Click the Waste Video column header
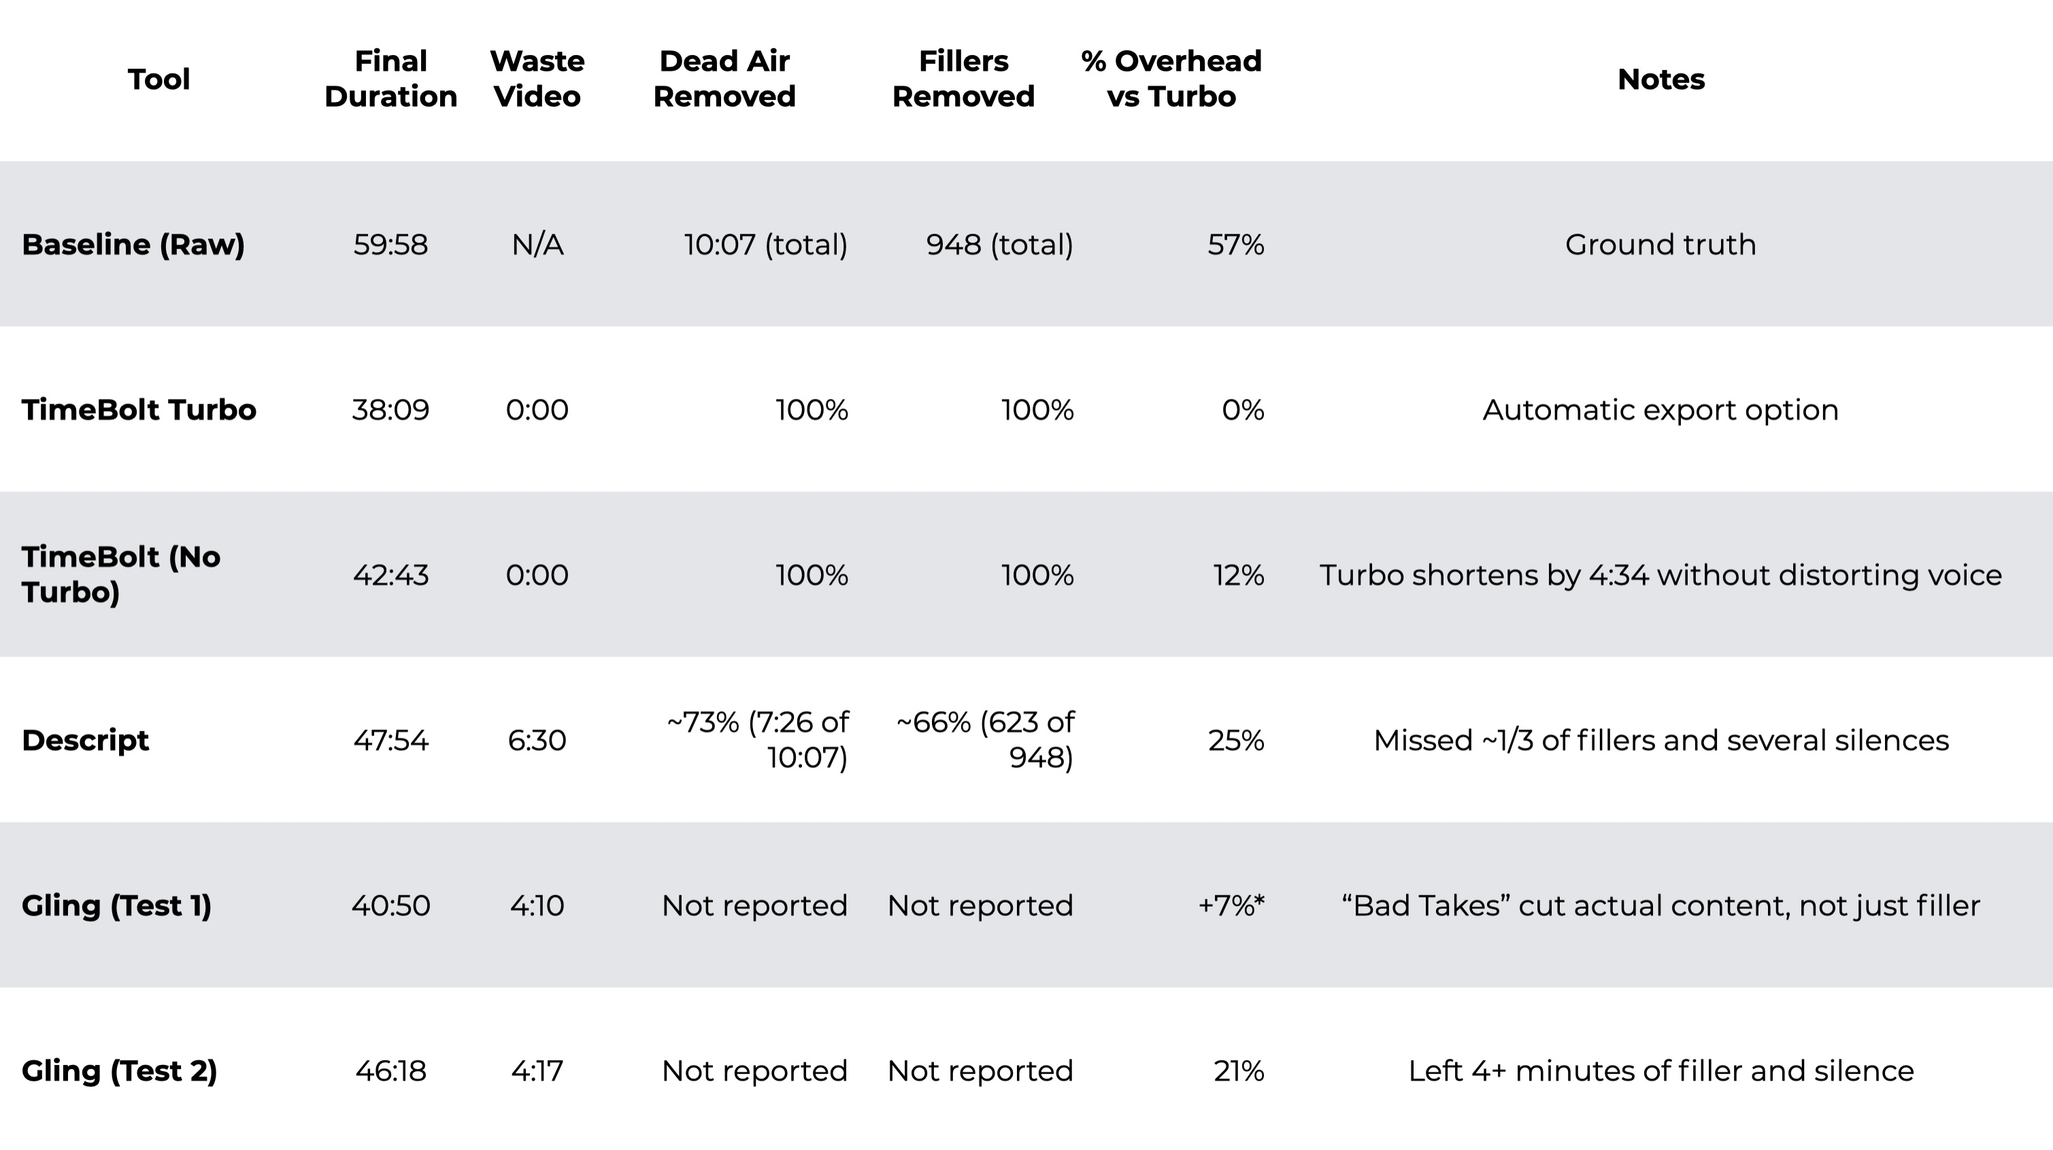The image size is (2053, 1150). (x=537, y=79)
